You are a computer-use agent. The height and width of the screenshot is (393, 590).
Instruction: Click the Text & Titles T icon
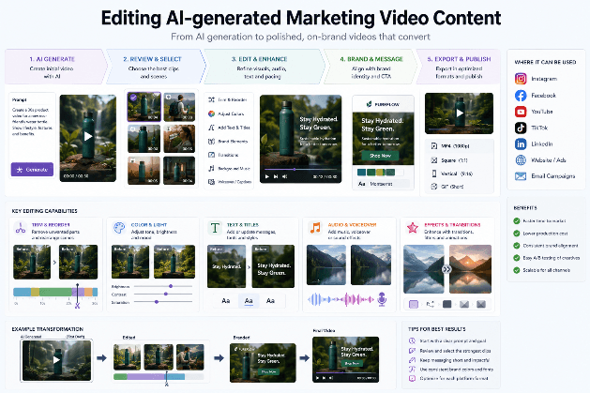[x=215, y=228]
